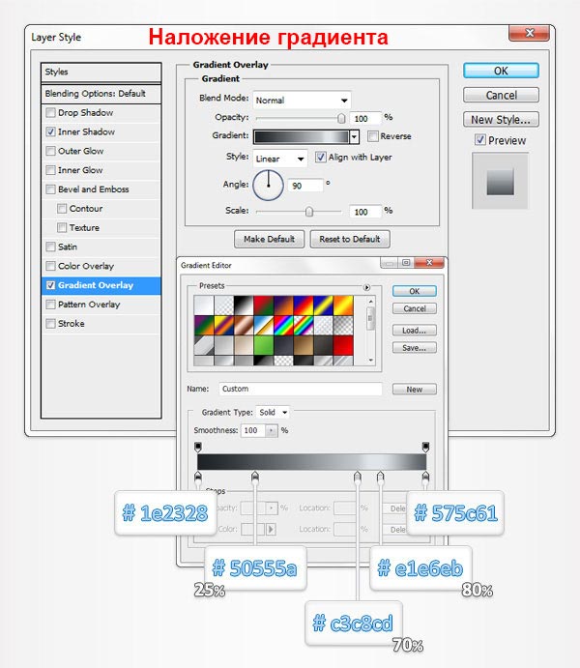
Task: Tick the Satin checkbox
Action: (x=50, y=247)
